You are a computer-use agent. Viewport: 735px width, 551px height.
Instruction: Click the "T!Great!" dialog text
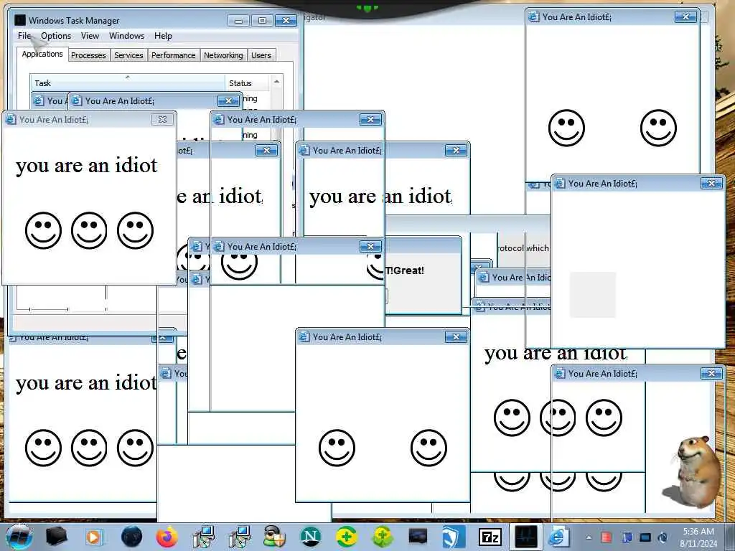[405, 270]
